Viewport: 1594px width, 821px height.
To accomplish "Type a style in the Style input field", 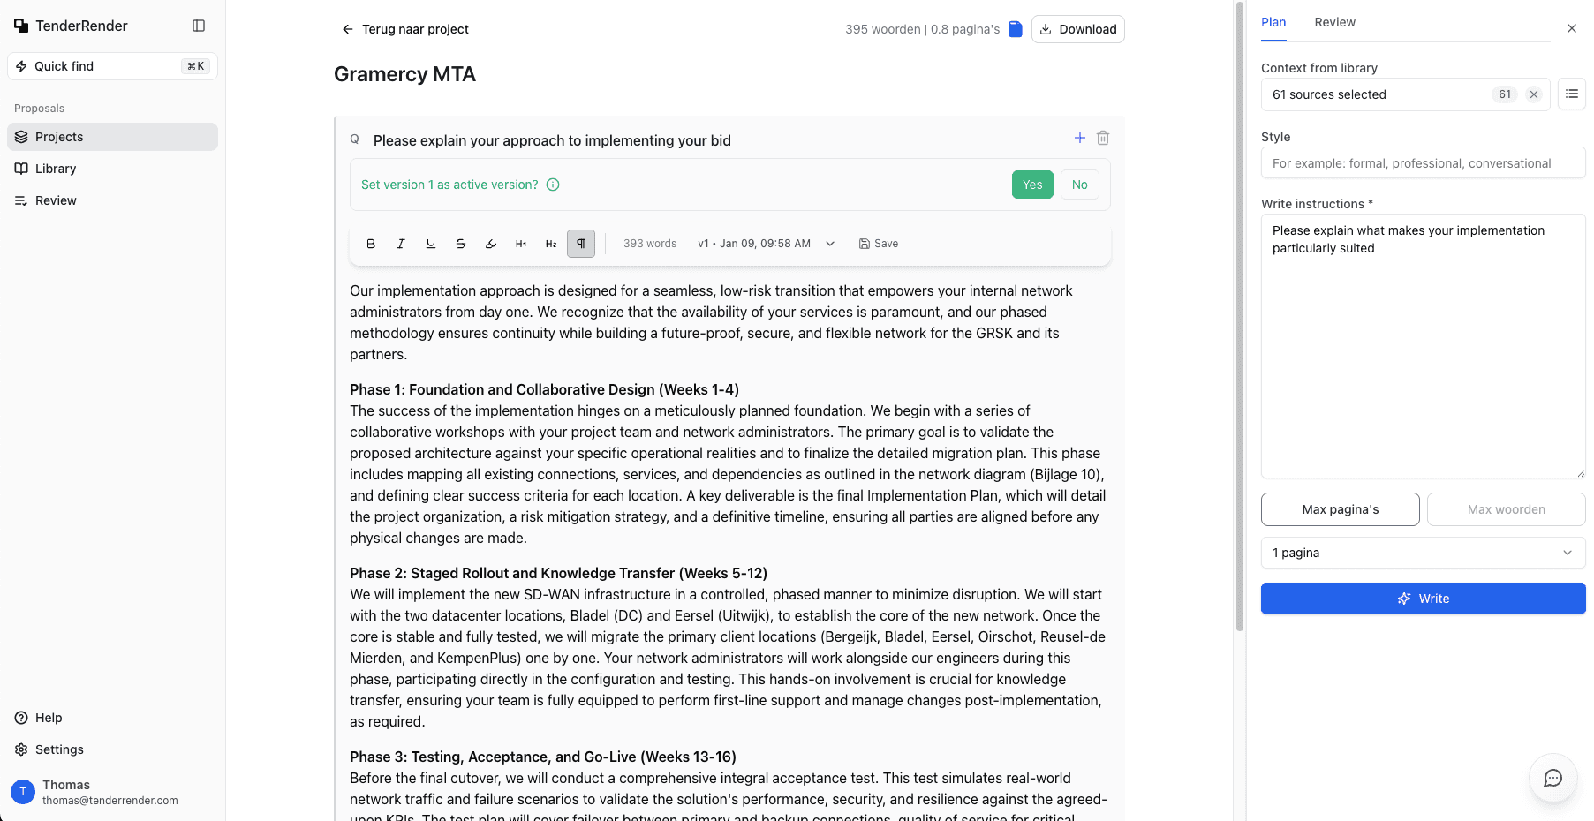I will pos(1422,163).
